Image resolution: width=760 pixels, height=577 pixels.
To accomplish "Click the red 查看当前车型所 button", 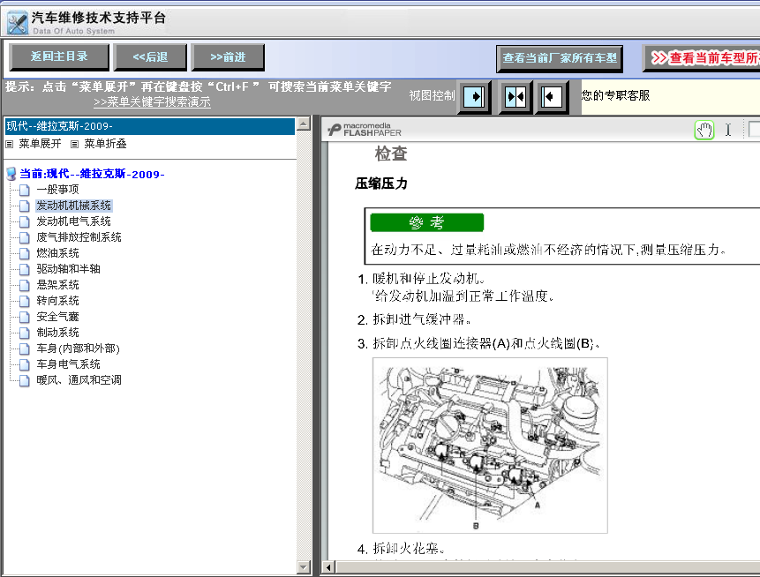I will (x=702, y=58).
